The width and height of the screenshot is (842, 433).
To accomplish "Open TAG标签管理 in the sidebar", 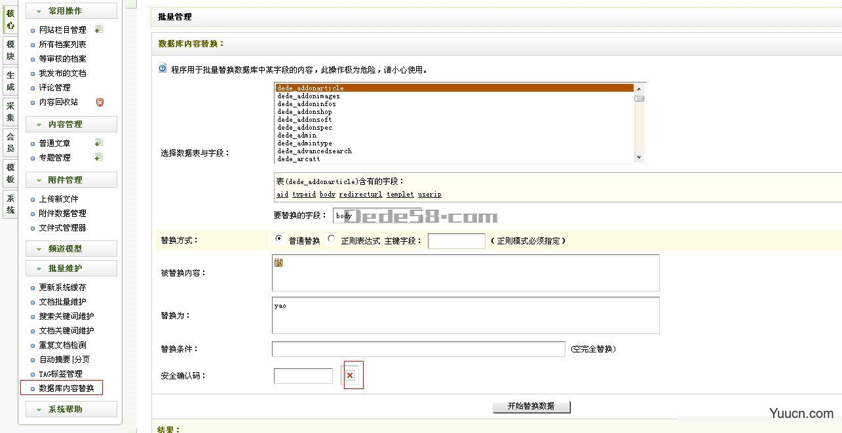I will point(61,373).
